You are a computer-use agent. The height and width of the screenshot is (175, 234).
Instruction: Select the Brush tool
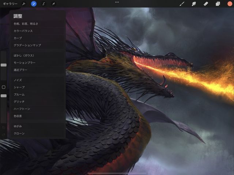pyautogui.click(x=182, y=4)
